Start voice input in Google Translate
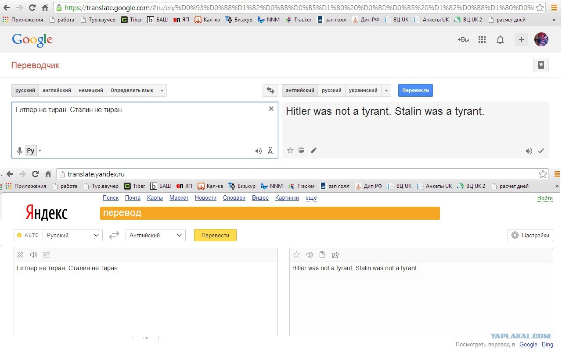This screenshot has width=562, height=349. 19,151
